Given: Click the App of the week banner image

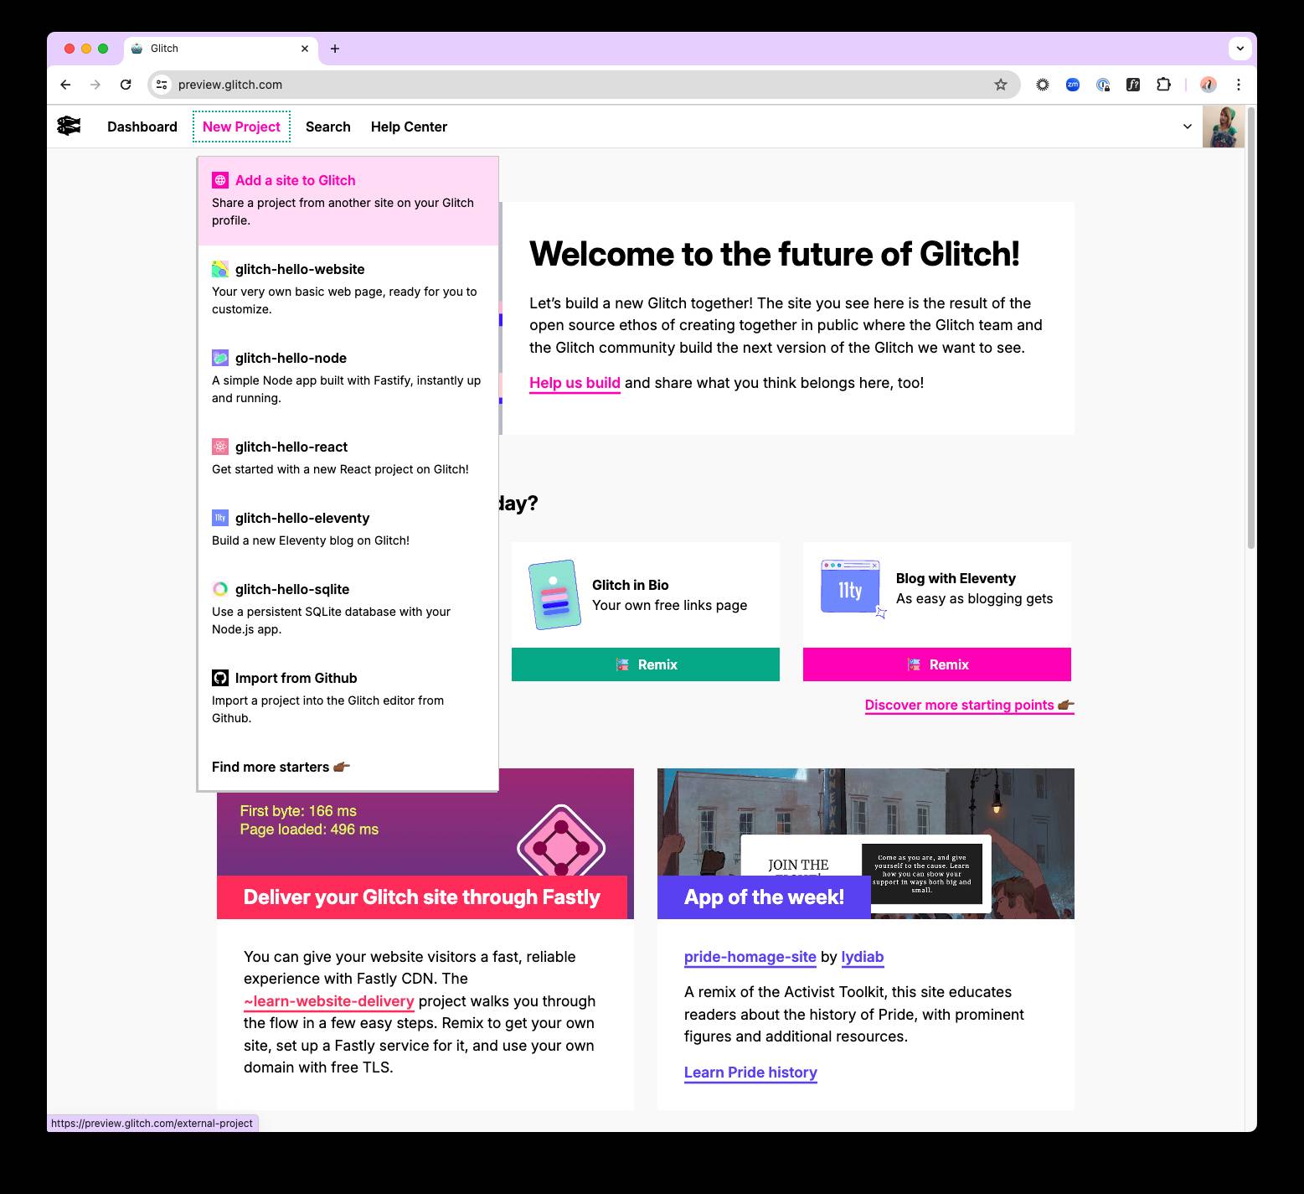Looking at the screenshot, I should tap(866, 844).
